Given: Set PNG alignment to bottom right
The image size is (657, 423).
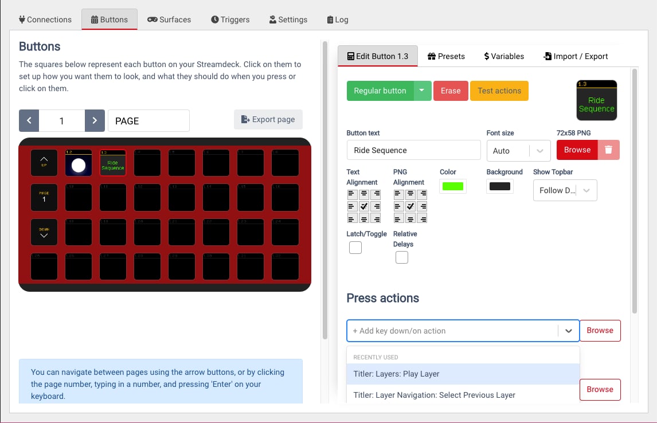Looking at the screenshot, I should click(x=423, y=218).
